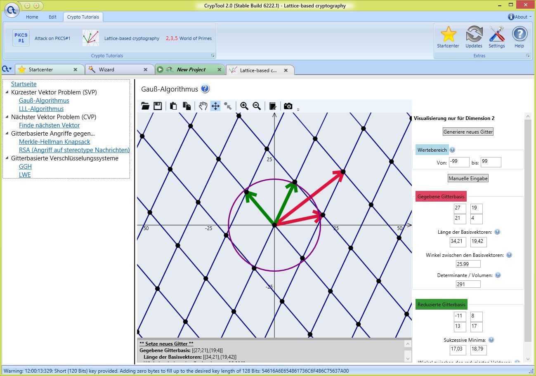Open the Merkle-Hellman Knapsack link

pyautogui.click(x=54, y=142)
